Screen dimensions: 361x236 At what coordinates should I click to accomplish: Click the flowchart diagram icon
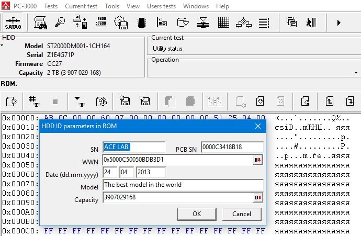click(244, 23)
